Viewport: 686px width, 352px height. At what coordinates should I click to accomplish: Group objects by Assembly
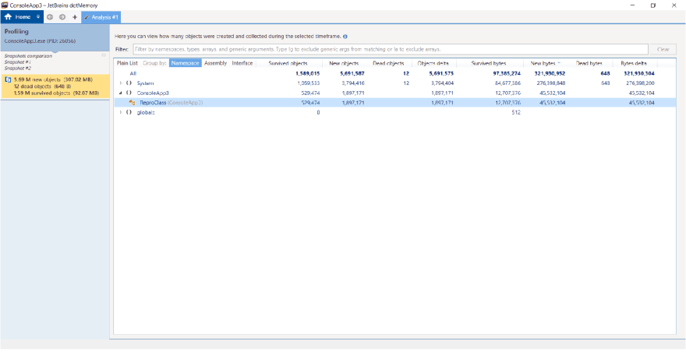coord(216,63)
